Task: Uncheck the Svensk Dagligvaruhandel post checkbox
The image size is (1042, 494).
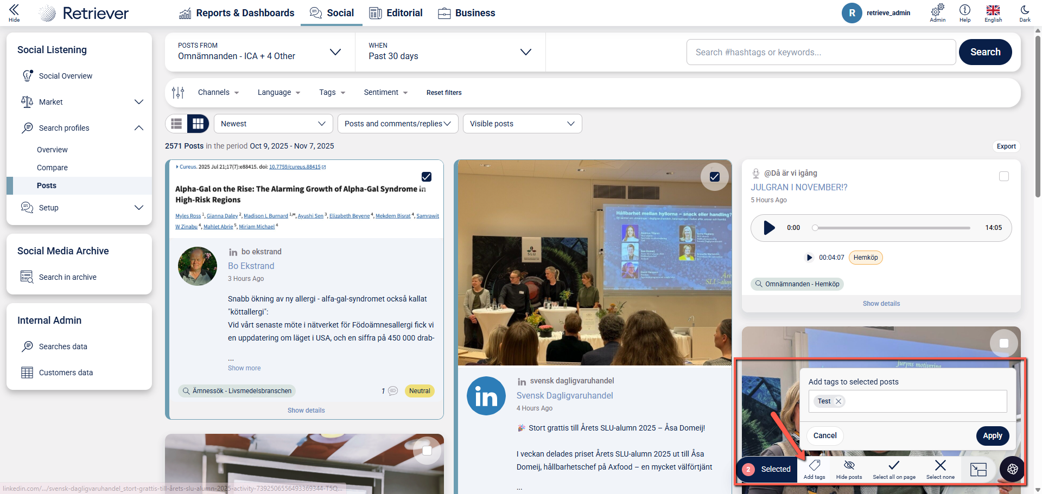Action: (x=715, y=177)
